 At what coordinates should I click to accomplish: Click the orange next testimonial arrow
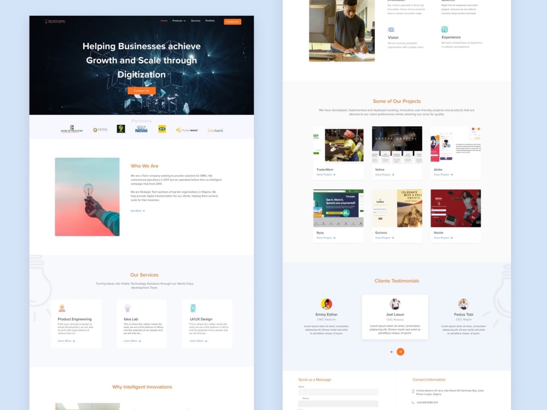click(400, 352)
